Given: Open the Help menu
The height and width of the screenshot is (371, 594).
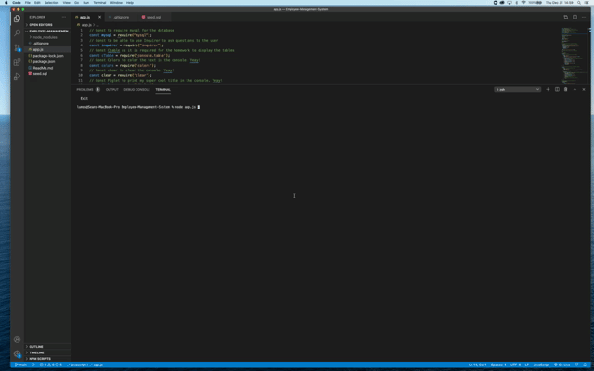Looking at the screenshot, I should click(130, 2).
